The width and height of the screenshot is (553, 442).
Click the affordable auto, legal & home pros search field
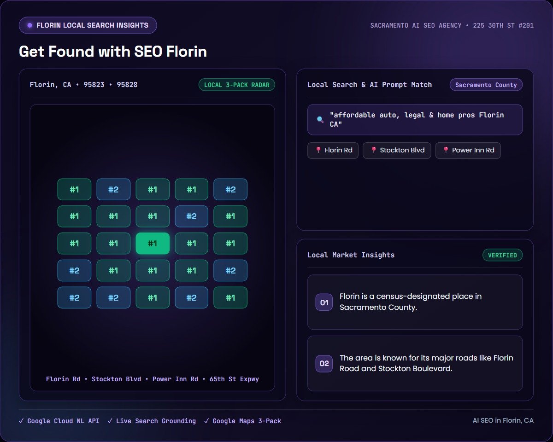pos(415,120)
